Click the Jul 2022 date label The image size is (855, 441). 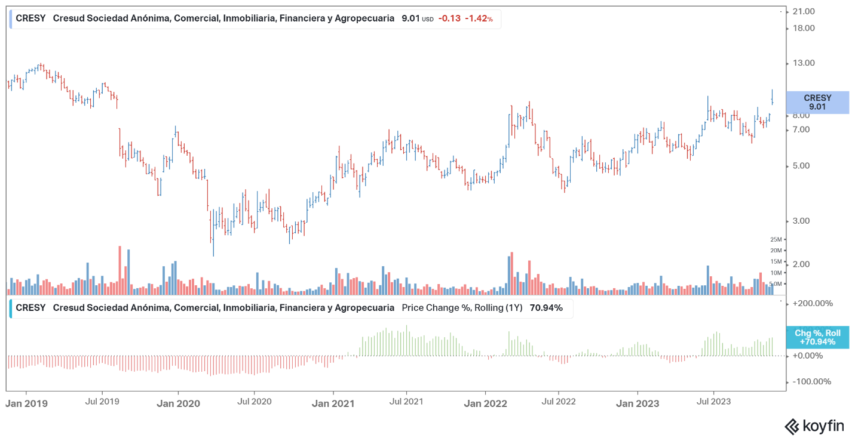point(559,402)
